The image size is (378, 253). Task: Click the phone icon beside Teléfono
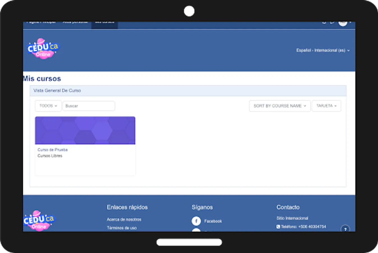click(278, 227)
